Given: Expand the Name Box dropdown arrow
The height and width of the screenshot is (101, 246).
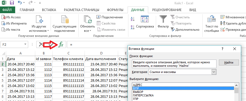Looking at the screenshot, I should 25,45.
